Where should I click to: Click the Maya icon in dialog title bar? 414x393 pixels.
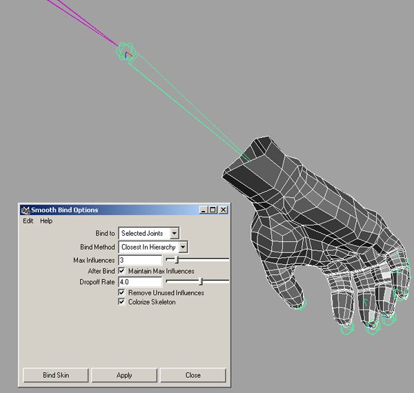[x=25, y=210]
